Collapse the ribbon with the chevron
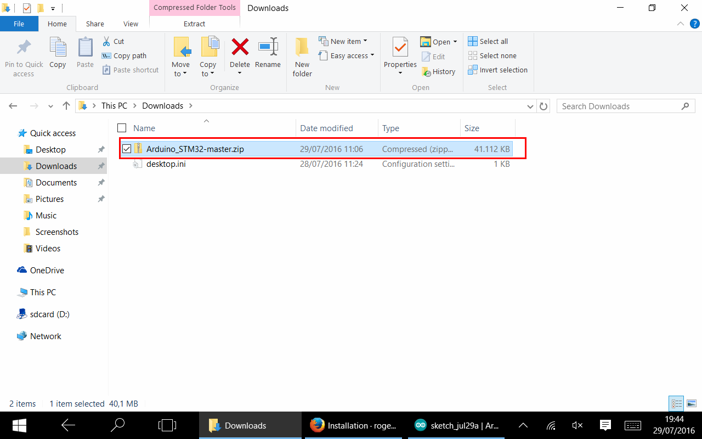 coord(680,24)
